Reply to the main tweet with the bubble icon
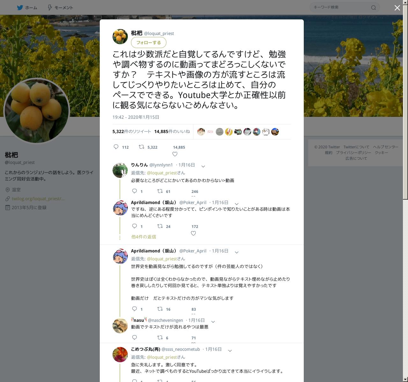Screen dimensions: 408x382 (116, 147)
